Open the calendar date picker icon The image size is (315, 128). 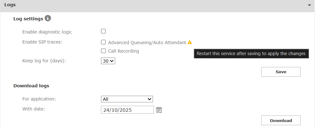(159, 110)
